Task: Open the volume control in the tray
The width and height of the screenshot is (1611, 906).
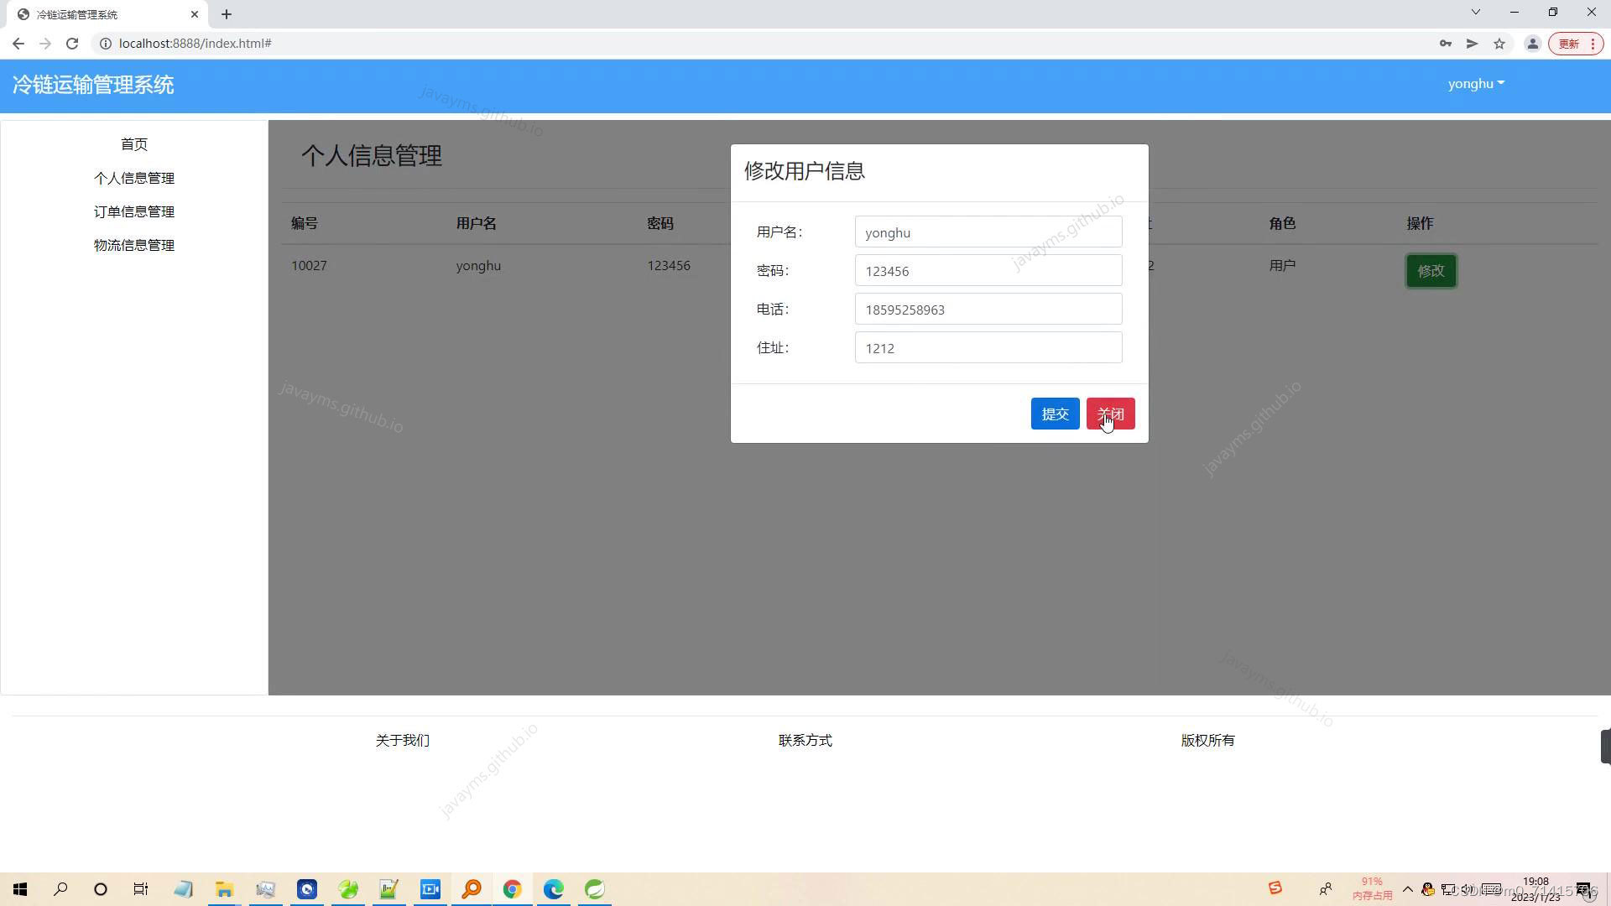Action: pyautogui.click(x=1468, y=889)
